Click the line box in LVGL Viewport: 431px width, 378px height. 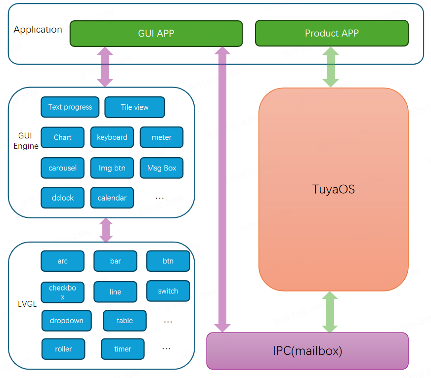click(x=116, y=292)
